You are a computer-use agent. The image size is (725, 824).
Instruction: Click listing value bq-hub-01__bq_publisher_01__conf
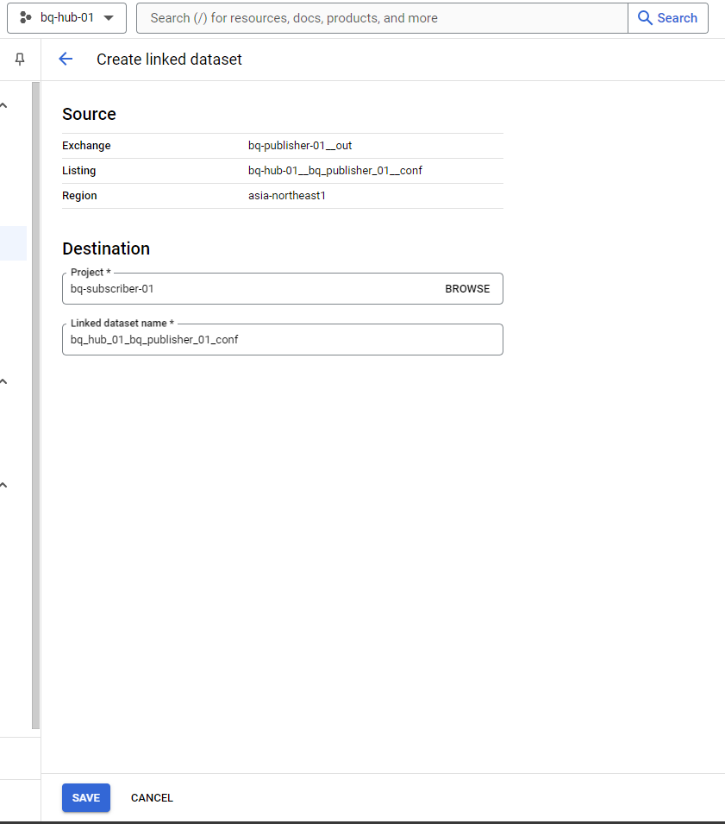(x=335, y=171)
